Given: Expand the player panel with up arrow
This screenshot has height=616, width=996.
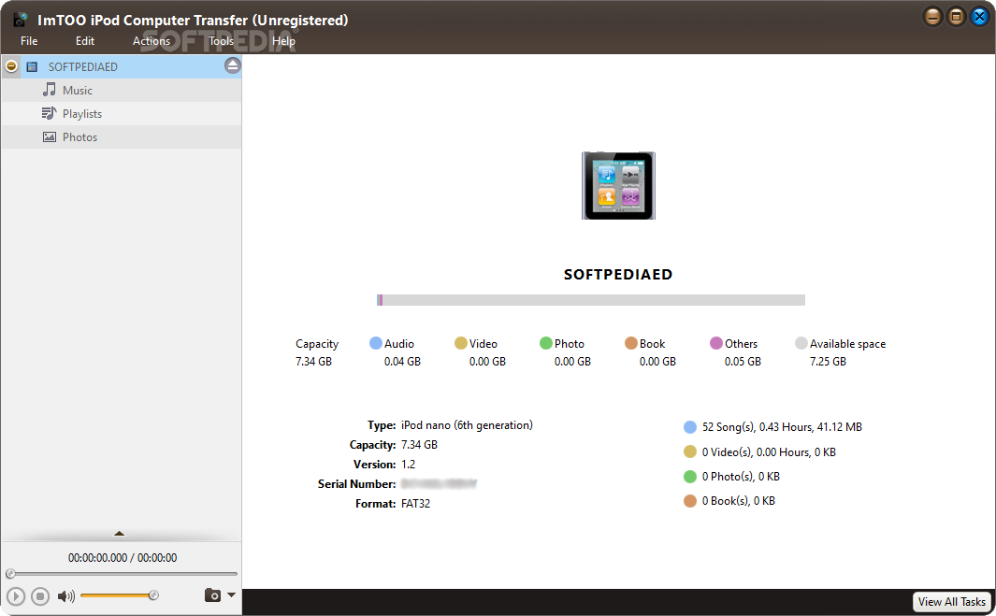Looking at the screenshot, I should pos(119,534).
